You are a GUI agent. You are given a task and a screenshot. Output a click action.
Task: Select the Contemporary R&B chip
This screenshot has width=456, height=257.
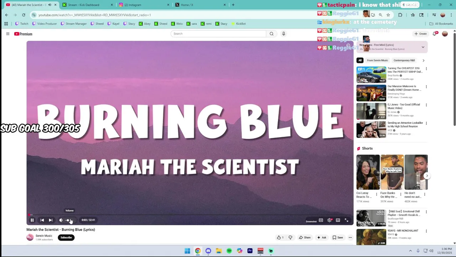(404, 60)
